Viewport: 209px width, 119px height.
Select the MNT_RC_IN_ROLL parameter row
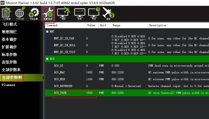[x=127, y=45]
